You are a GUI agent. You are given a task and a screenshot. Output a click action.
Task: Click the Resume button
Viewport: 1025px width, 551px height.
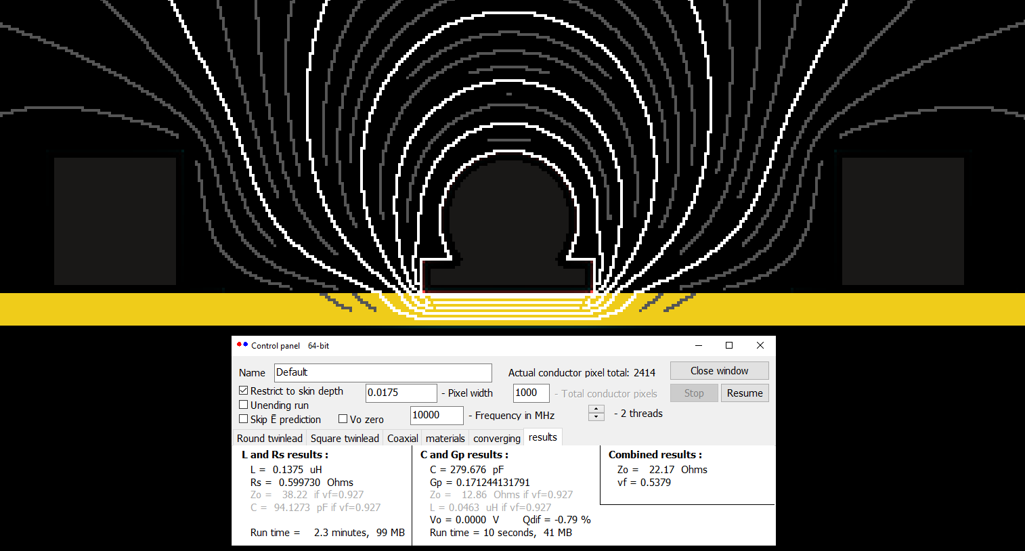pyautogui.click(x=745, y=393)
